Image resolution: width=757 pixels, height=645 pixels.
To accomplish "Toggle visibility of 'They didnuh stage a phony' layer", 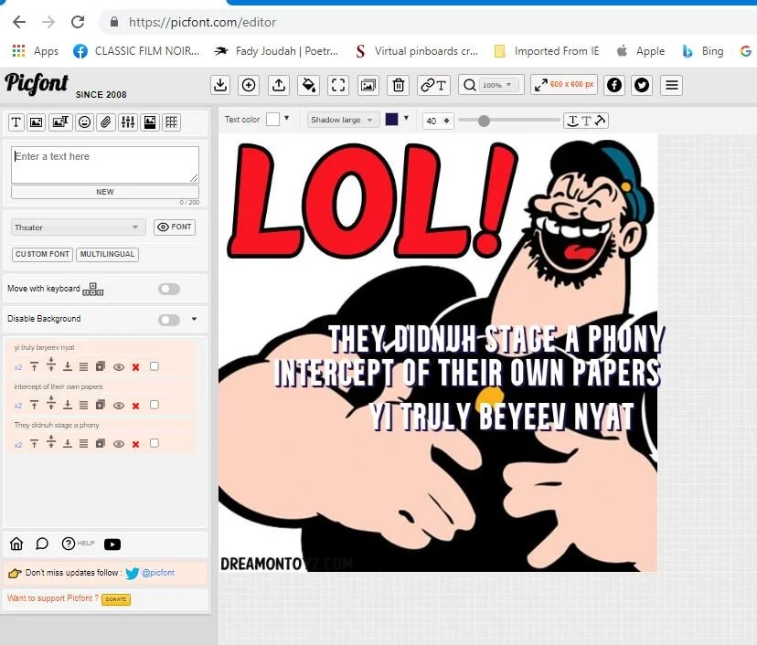I will point(118,444).
